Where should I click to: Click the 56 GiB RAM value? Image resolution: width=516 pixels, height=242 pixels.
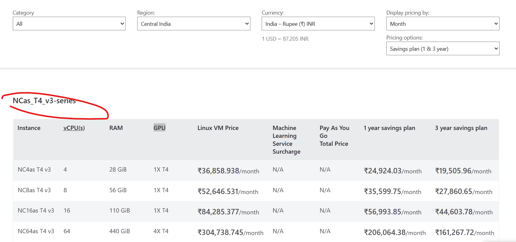[118, 190]
